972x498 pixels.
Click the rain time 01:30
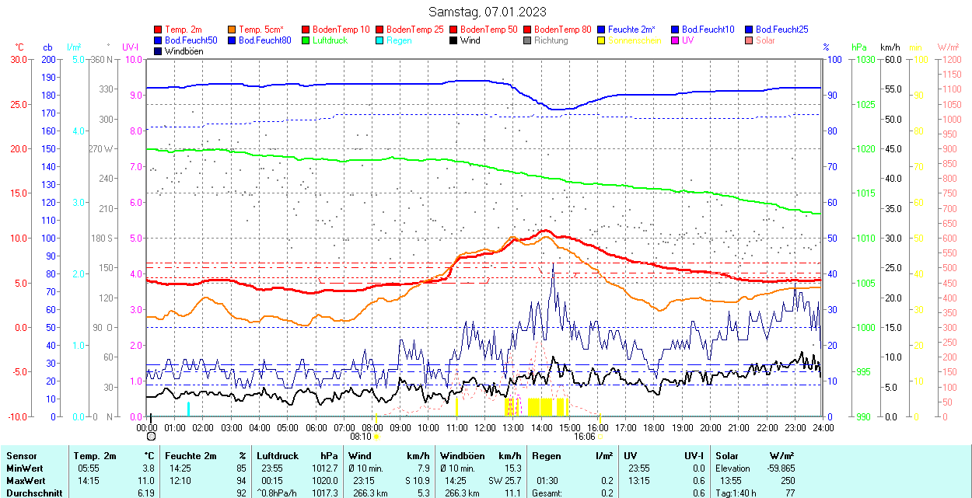546,480
